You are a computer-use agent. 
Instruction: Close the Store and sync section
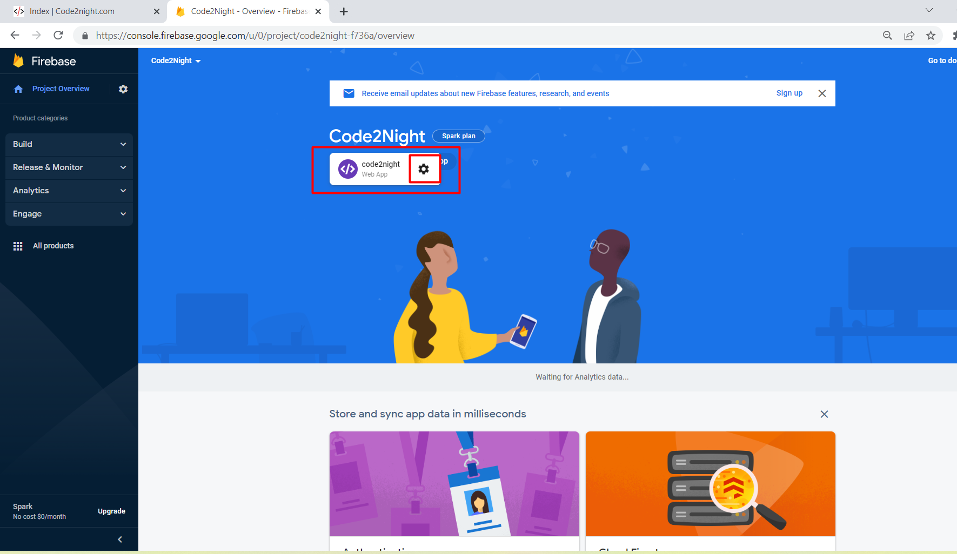(x=824, y=414)
